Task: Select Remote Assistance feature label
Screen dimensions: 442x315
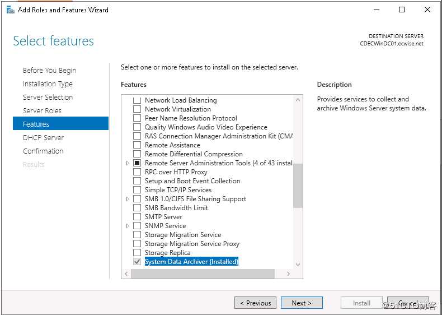Action: (172, 145)
